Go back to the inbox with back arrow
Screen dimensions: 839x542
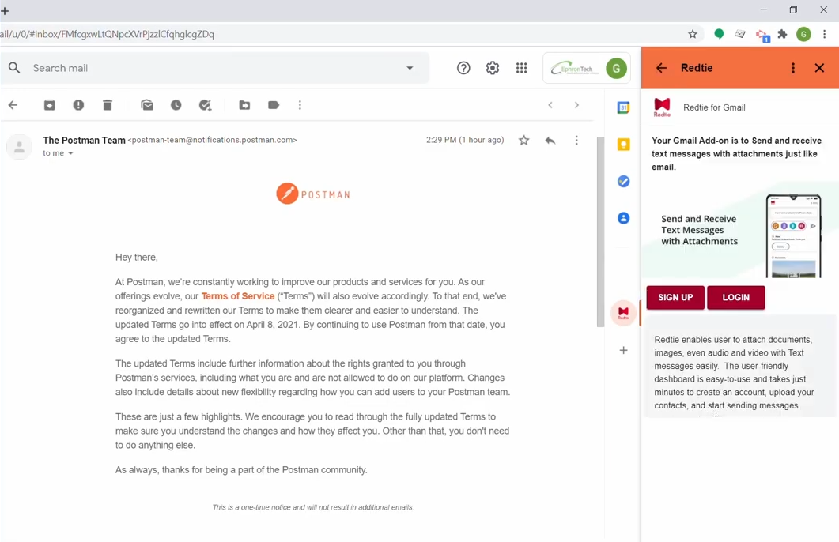(x=13, y=105)
